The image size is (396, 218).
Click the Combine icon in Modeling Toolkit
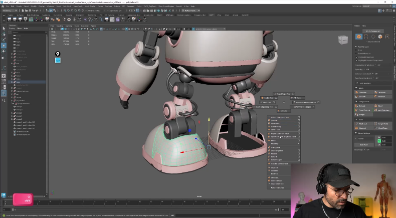357,92
